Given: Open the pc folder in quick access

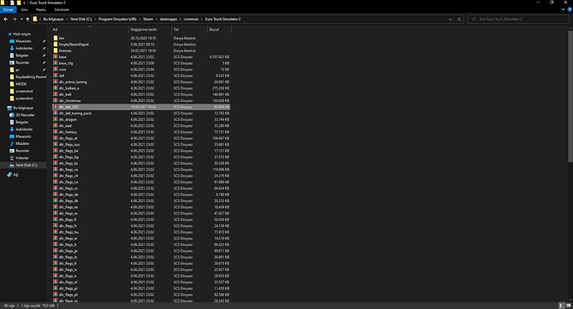Looking at the screenshot, I should [x=17, y=70].
